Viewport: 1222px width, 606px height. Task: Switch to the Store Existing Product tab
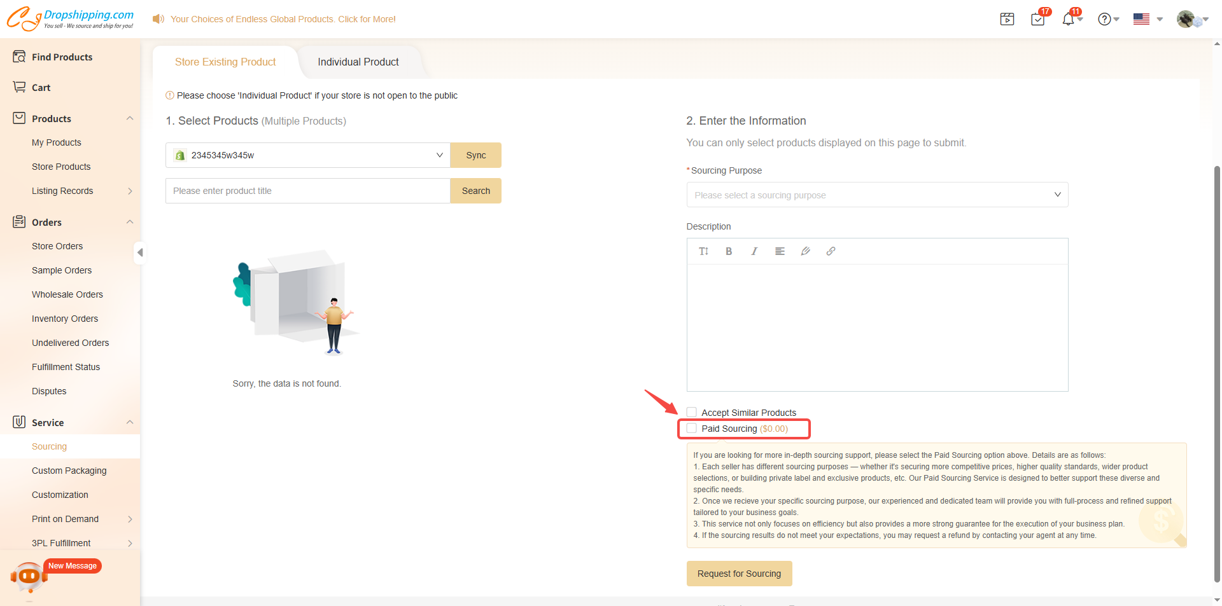[x=225, y=62]
